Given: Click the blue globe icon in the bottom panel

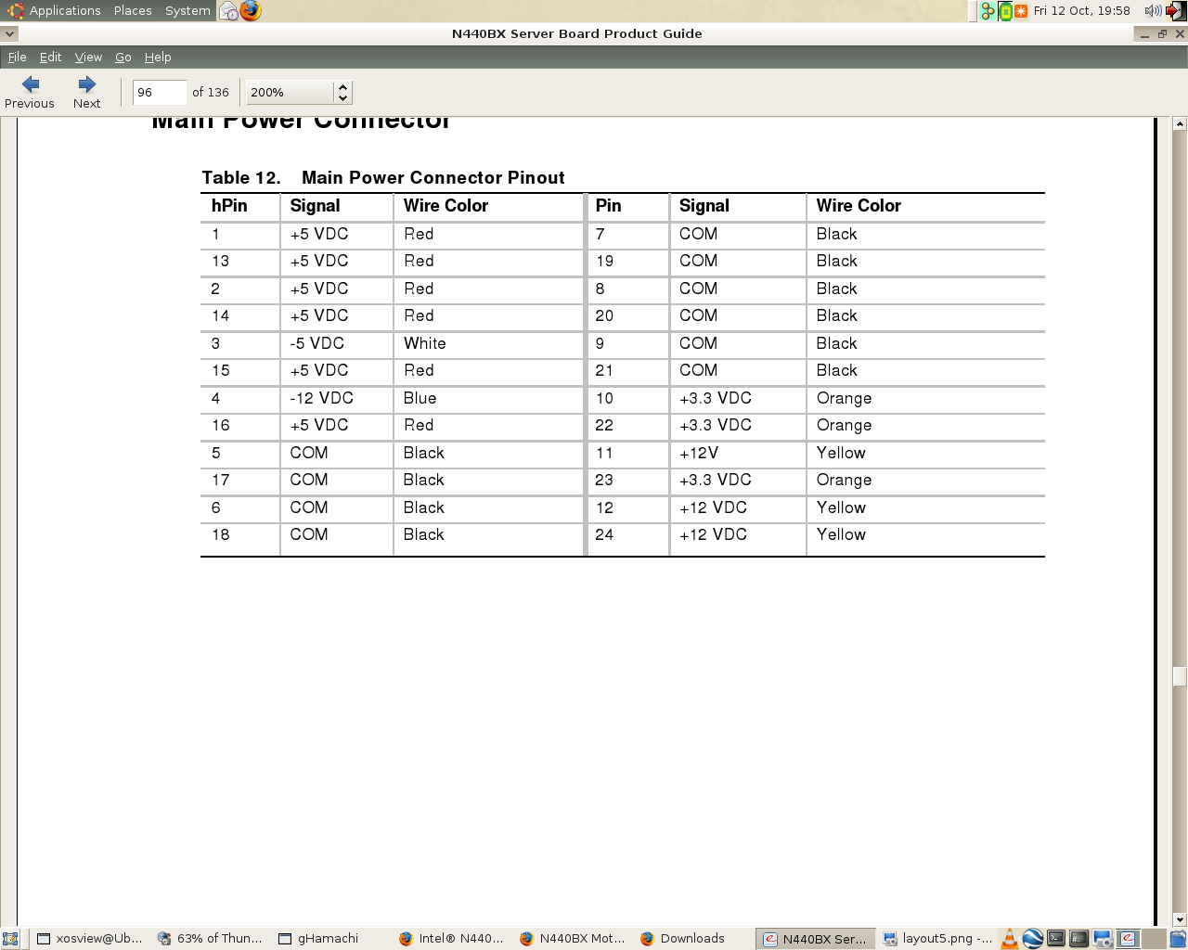Looking at the screenshot, I should [x=1033, y=939].
